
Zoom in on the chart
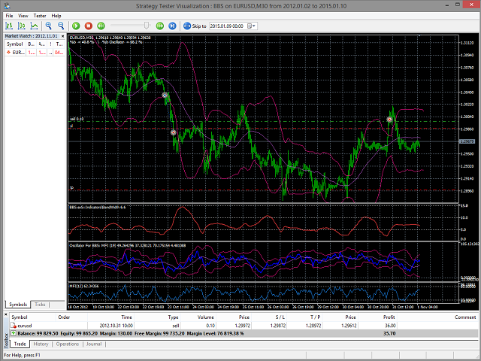pos(48,26)
